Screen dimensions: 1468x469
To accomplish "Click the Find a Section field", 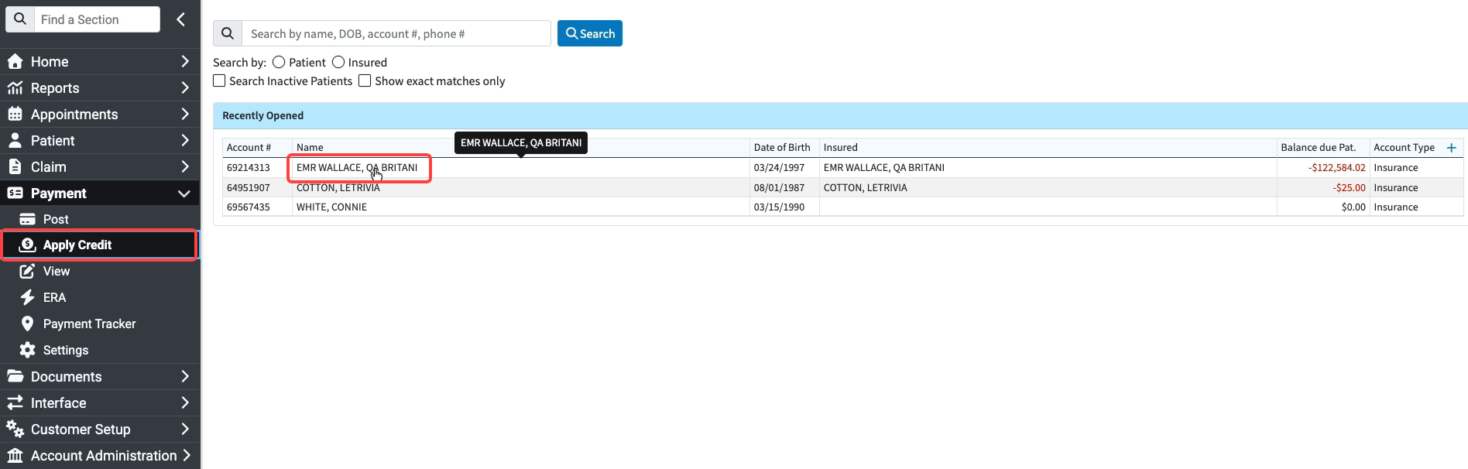I will click(x=97, y=19).
